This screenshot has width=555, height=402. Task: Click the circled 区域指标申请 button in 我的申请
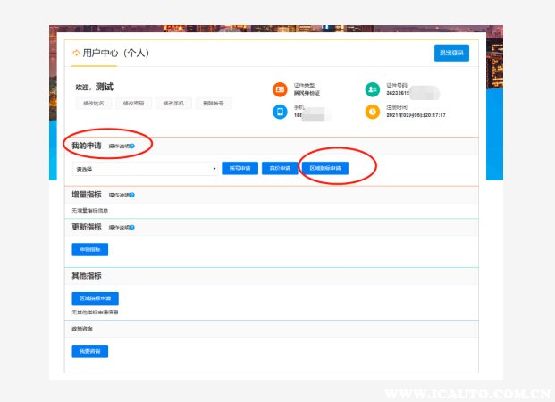pos(324,168)
